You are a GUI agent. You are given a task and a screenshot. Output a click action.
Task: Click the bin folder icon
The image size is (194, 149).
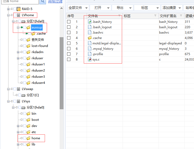point(28,114)
